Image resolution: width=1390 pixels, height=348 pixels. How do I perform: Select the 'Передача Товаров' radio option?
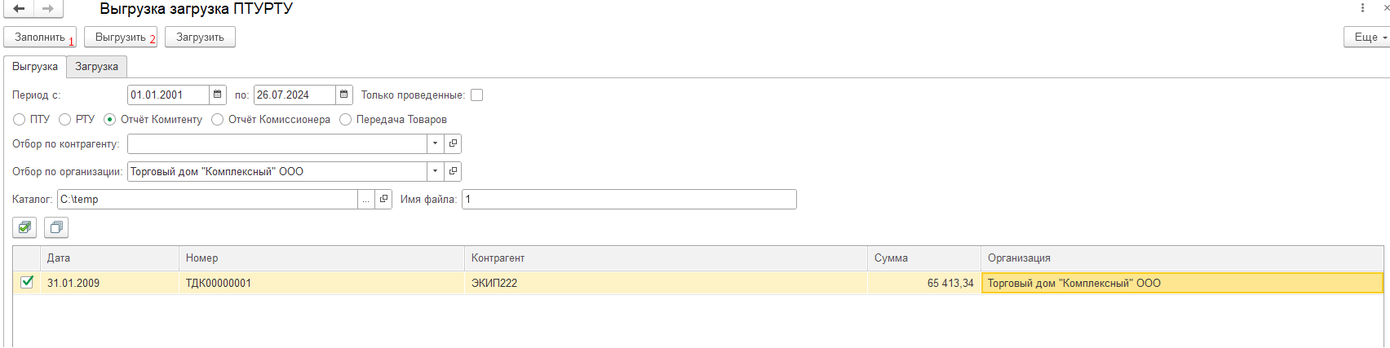coord(346,120)
